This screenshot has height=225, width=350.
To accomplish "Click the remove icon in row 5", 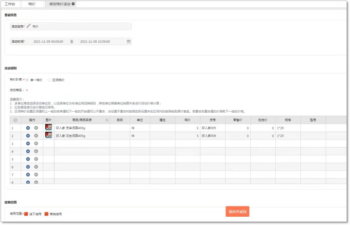I will coord(36,159).
